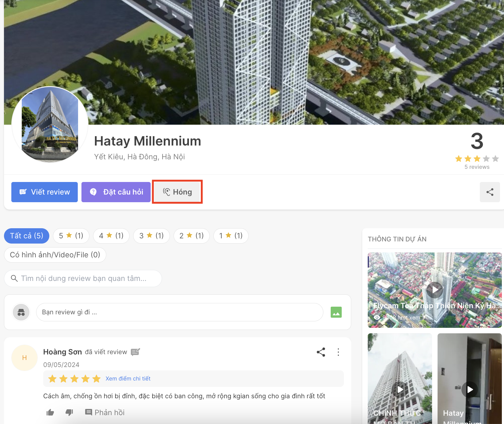
Task: Open more options for Hoàng Sơn's review
Action: pos(338,352)
